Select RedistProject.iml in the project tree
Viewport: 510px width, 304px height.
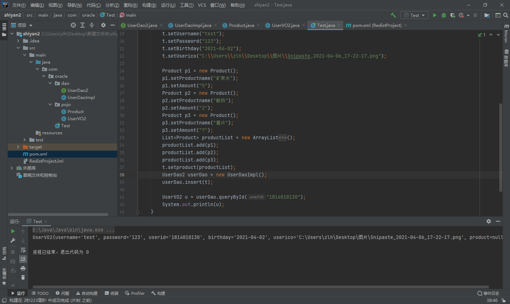(x=46, y=161)
